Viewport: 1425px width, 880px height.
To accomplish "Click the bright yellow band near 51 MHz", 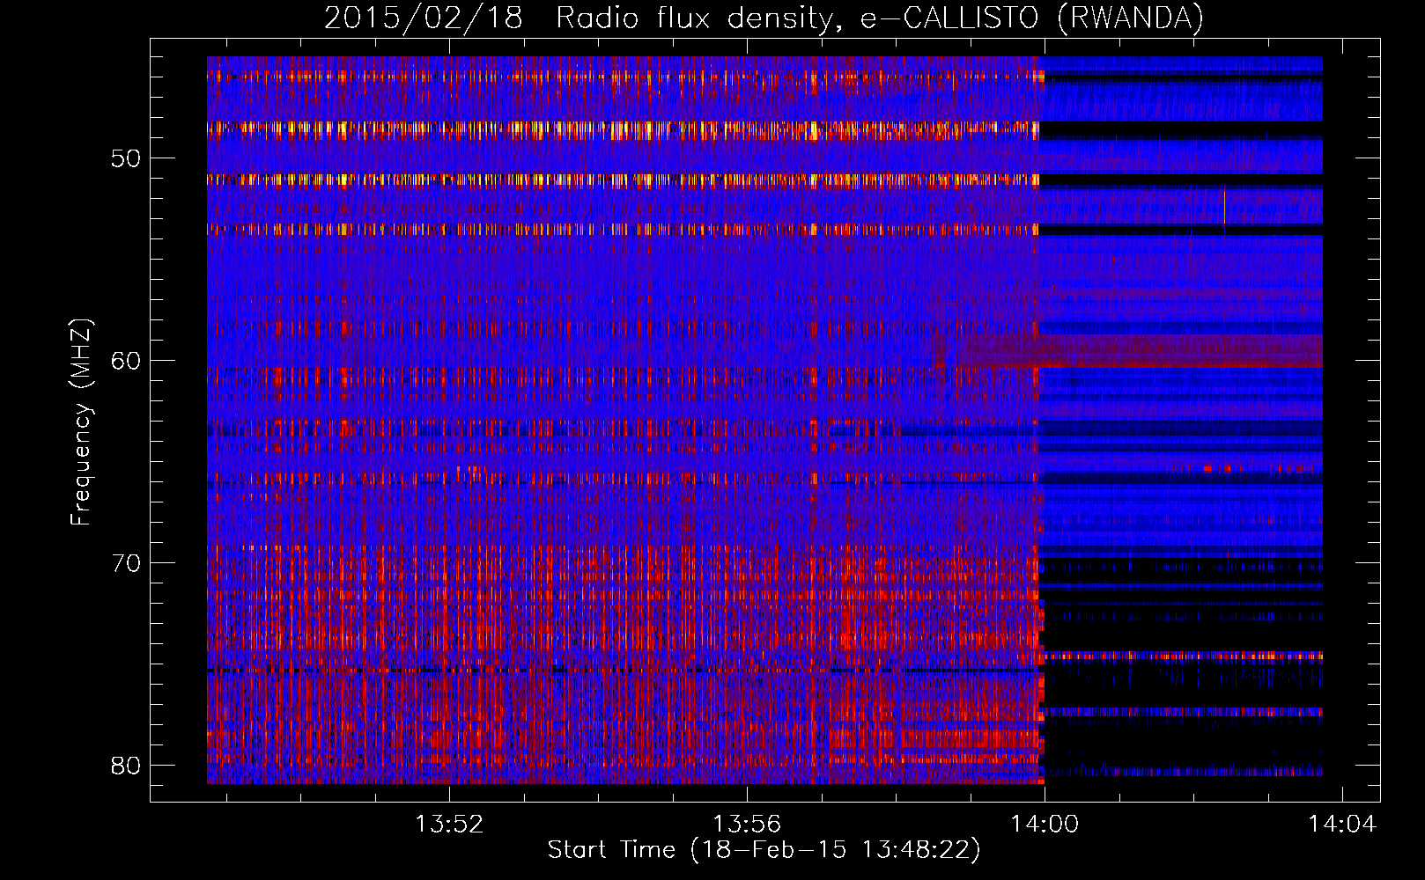I will tap(617, 180).
